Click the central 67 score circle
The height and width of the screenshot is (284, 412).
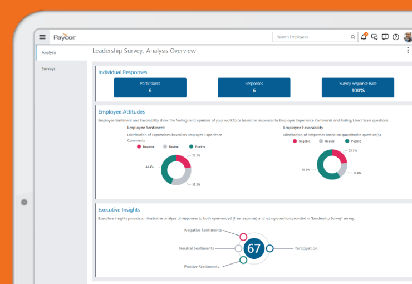click(x=254, y=248)
